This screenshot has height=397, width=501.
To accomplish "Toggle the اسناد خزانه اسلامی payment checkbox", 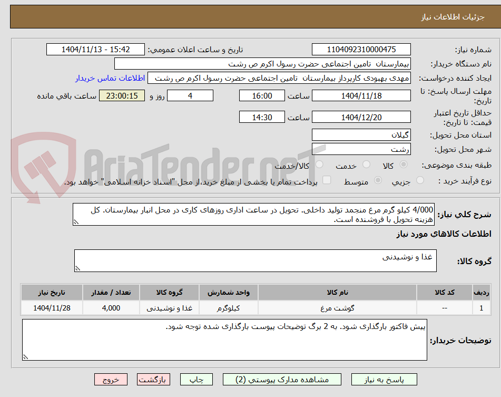I will coord(327,180).
